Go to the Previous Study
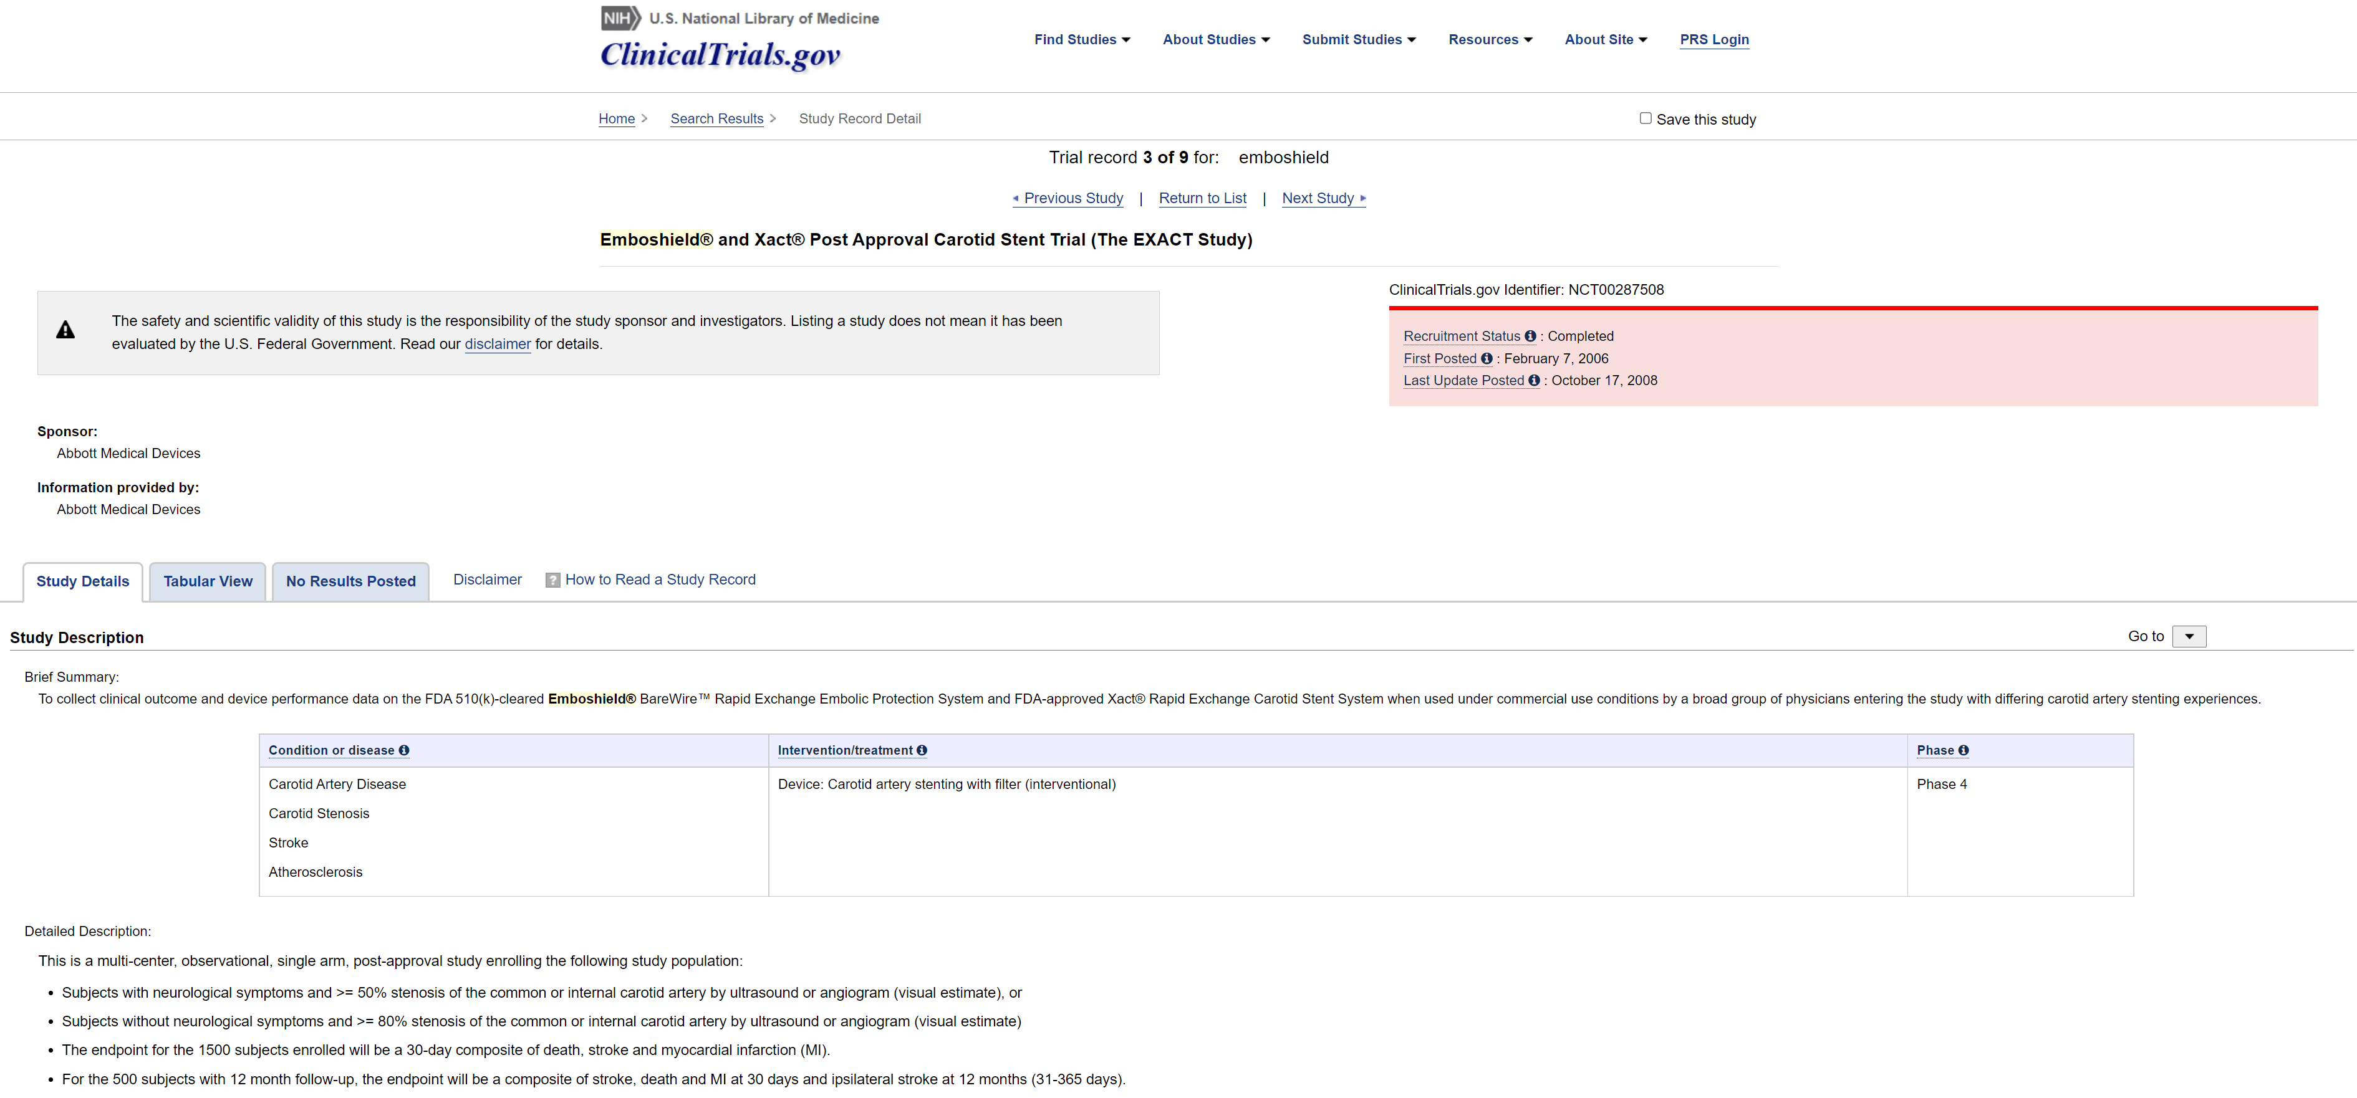Viewport: 2357px width, 1098px height. [1068, 198]
